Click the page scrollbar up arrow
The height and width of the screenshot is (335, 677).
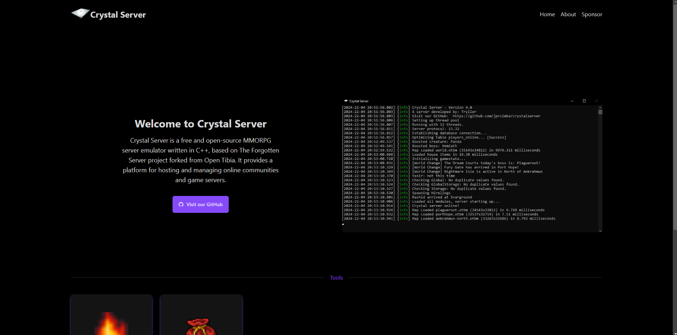point(675,2)
